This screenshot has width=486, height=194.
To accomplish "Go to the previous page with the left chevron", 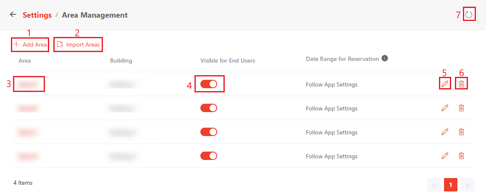I will point(434,185).
